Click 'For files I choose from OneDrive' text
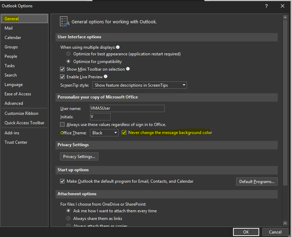This screenshot has height=237, width=292. (103, 204)
